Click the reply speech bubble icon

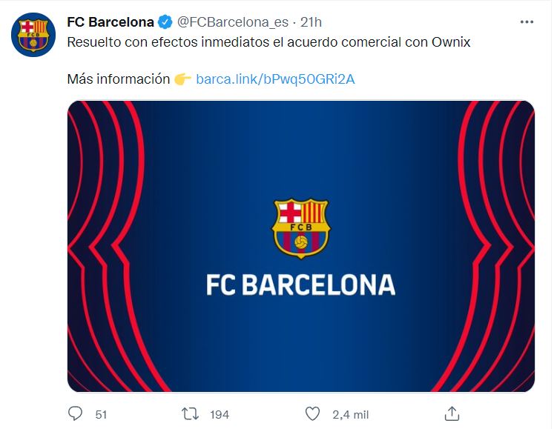[x=75, y=413]
